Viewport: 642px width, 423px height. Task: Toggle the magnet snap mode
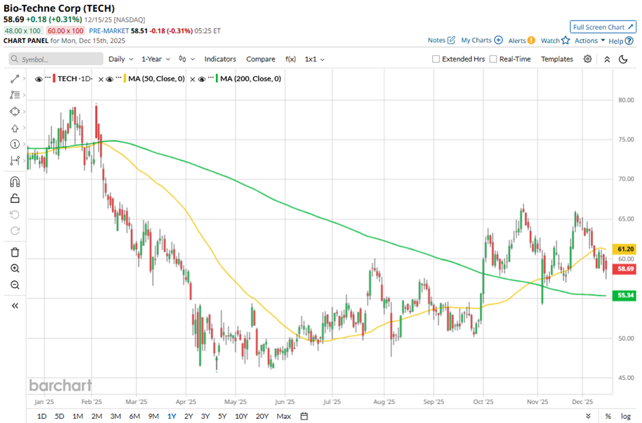[x=15, y=181]
